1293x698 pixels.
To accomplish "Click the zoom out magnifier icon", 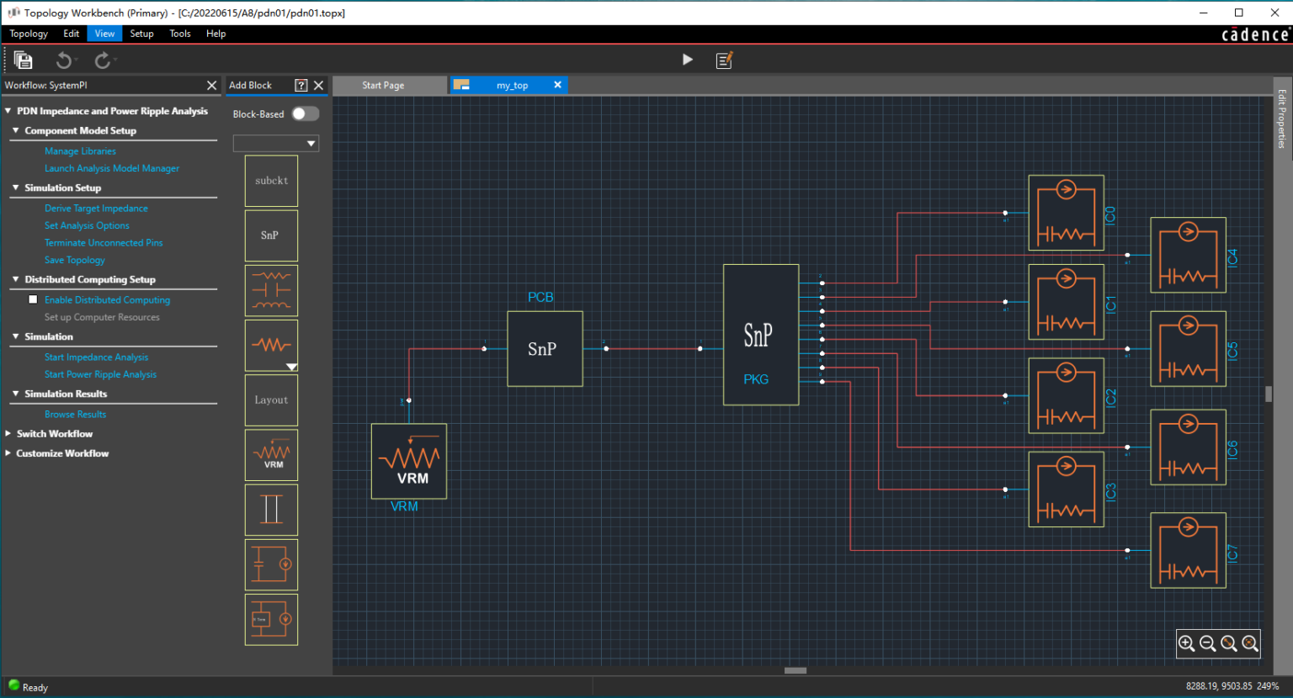I will [x=1208, y=643].
